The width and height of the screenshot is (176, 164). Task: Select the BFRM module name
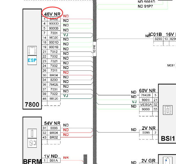[33, 161]
